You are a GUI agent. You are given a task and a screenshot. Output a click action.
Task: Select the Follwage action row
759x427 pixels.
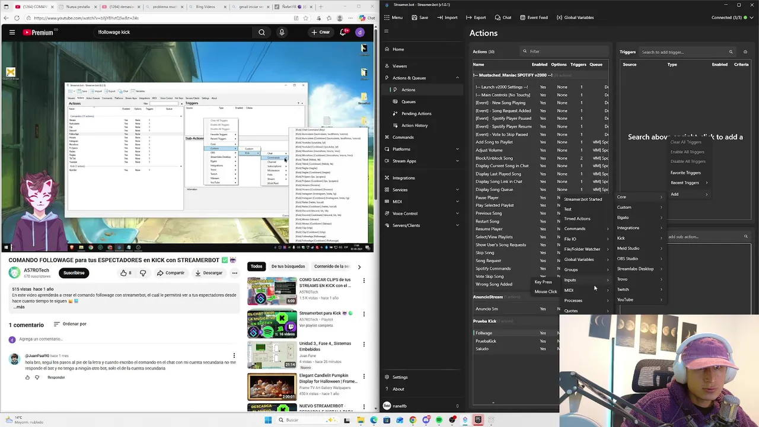coord(516,333)
